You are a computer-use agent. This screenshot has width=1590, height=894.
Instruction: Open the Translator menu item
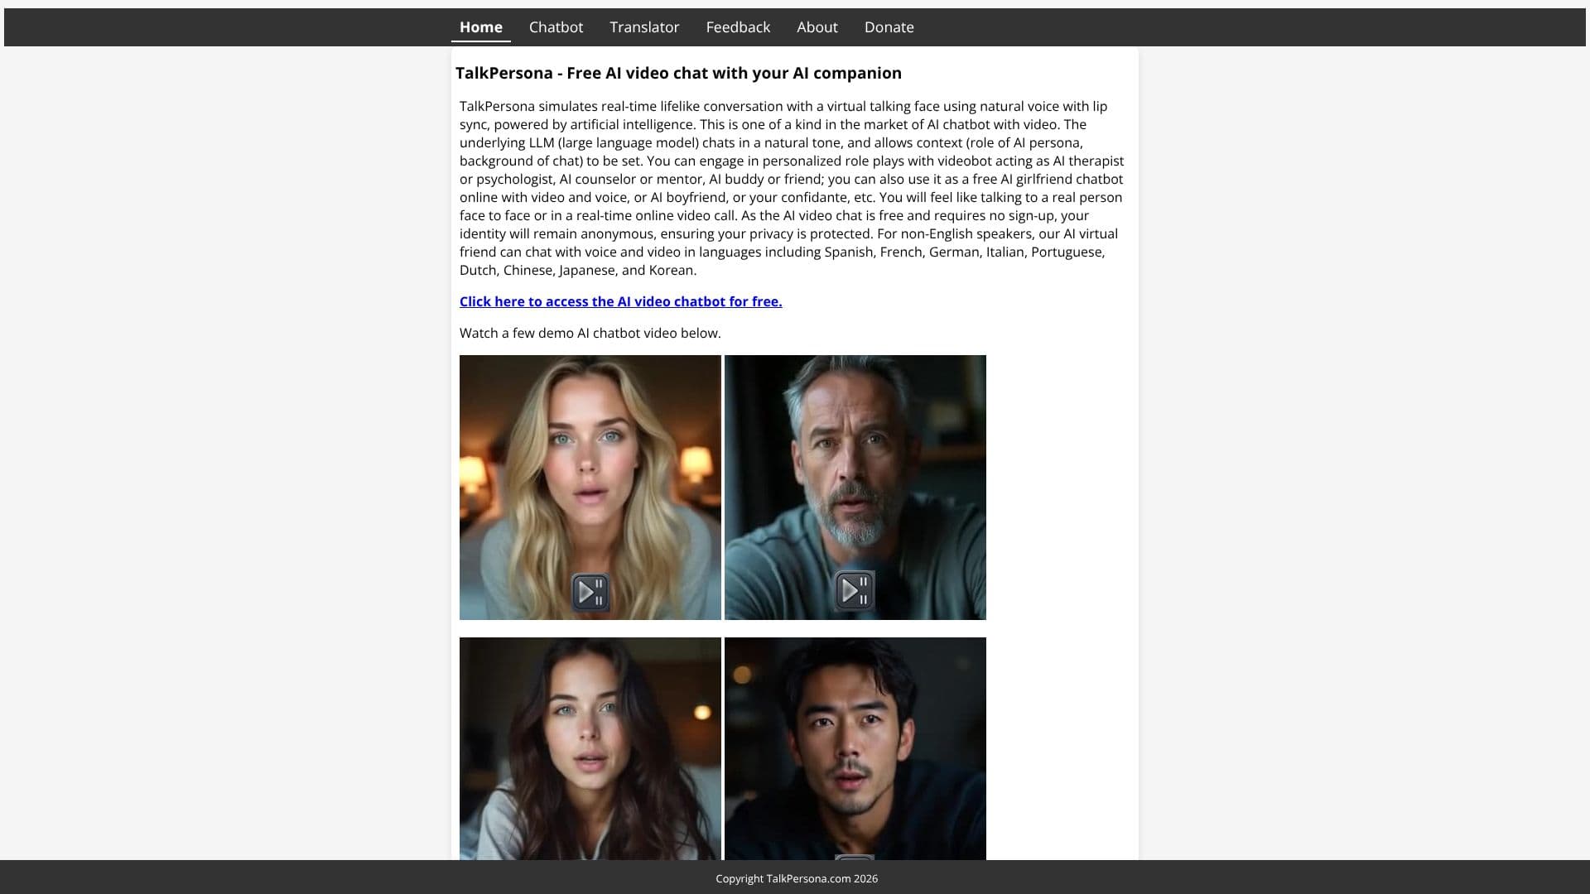click(644, 27)
